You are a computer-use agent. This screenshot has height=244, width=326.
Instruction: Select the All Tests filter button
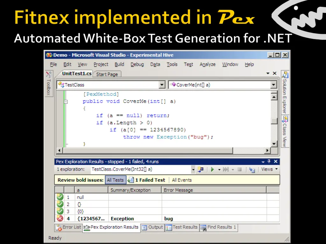[115, 180]
